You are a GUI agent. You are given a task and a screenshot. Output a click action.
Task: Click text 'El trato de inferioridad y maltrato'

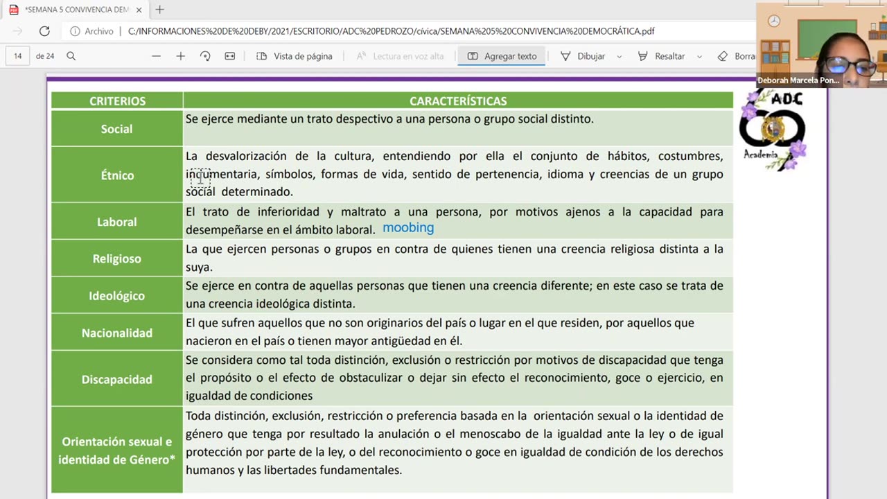(x=287, y=212)
